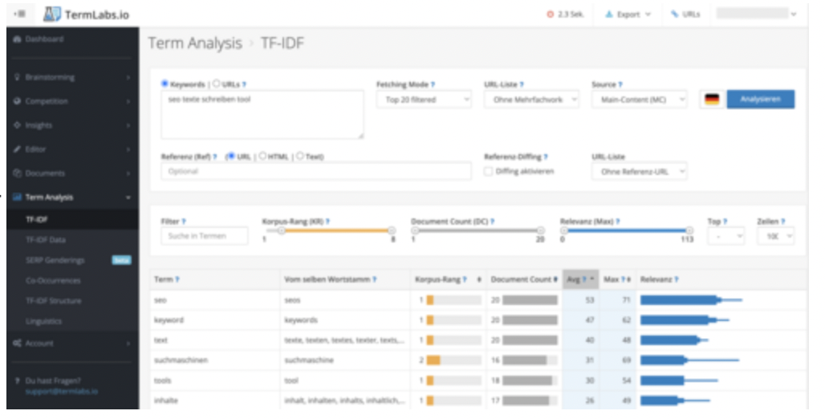Click the Source help question icon
This screenshot has width=825, height=419.
click(x=620, y=84)
